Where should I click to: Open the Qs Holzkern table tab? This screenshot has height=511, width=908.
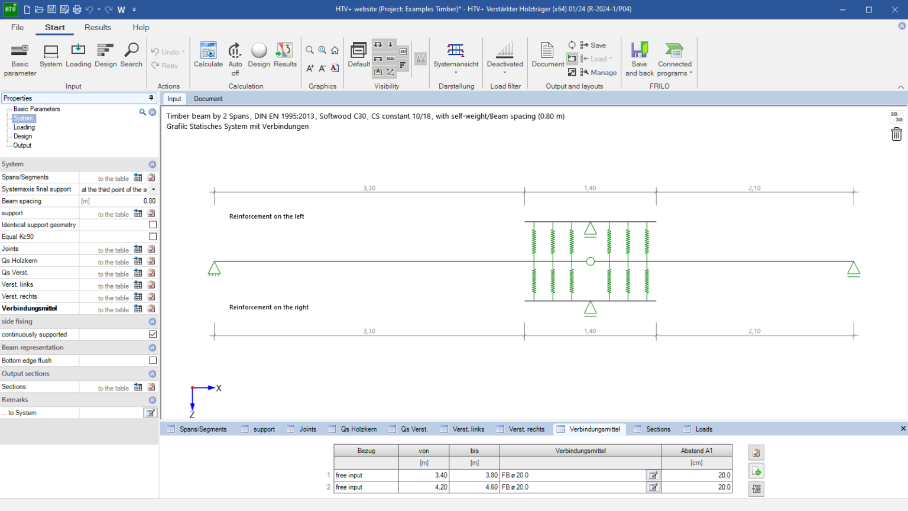pos(358,429)
